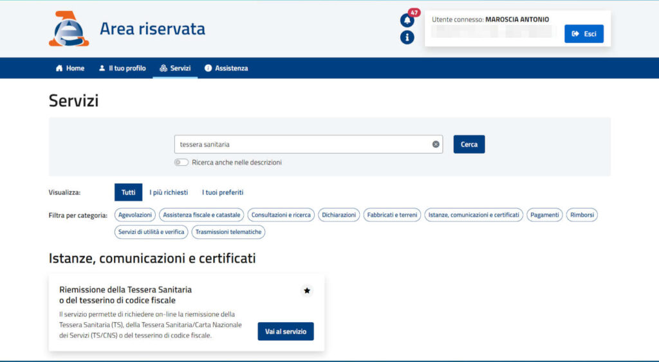This screenshot has height=362, width=659.
Task: Click the Servizi page heading
Action: (73, 100)
